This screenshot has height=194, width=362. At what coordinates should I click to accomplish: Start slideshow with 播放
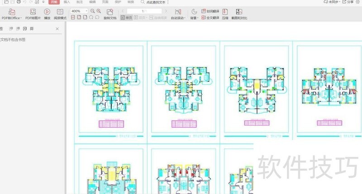[x=47, y=14]
